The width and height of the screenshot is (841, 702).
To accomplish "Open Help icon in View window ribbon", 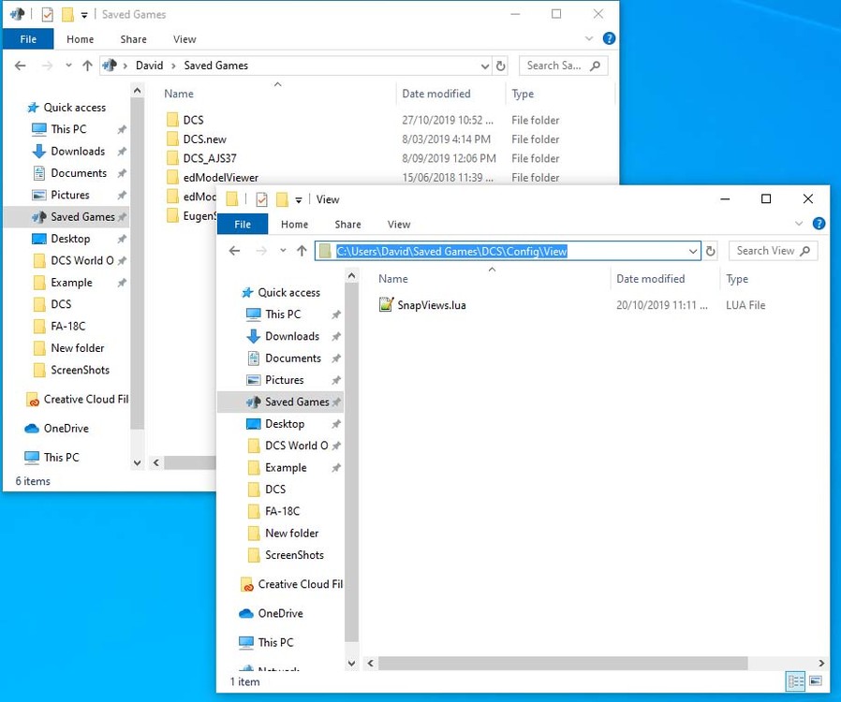I will click(819, 224).
